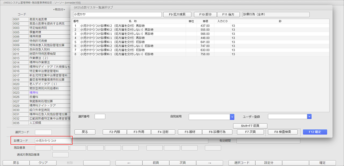Select code 0023 精神科
Screen dimensions: 344x166
point(41,93)
